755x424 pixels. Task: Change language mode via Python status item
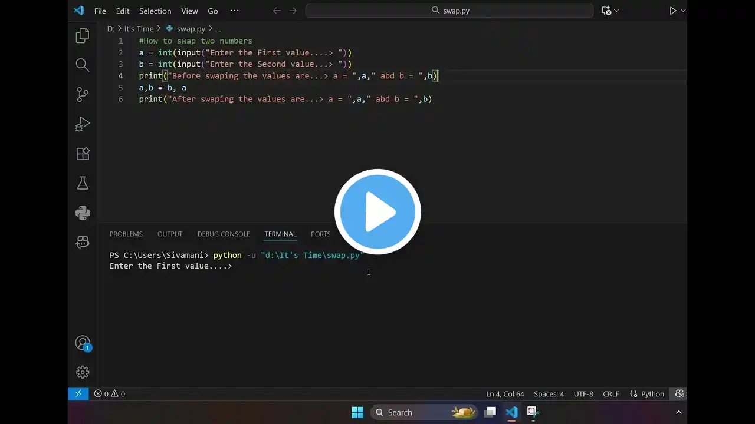647,394
